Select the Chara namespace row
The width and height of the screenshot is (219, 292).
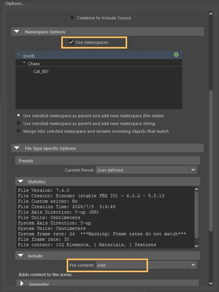99,64
